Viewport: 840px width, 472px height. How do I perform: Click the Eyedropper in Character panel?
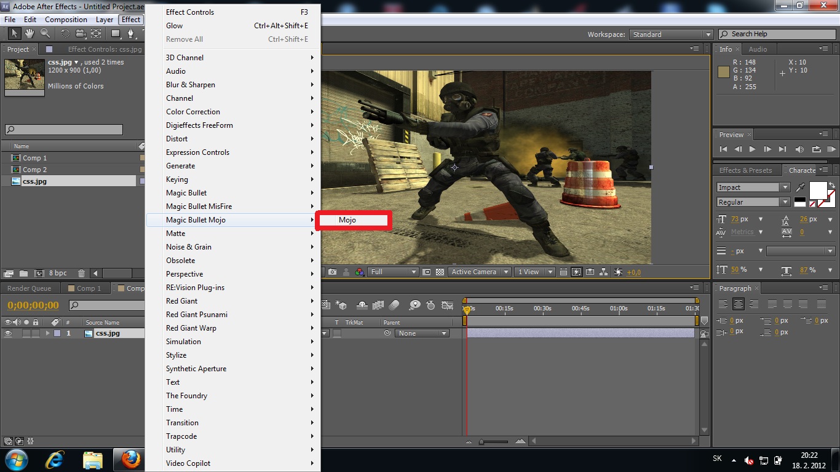(x=801, y=187)
